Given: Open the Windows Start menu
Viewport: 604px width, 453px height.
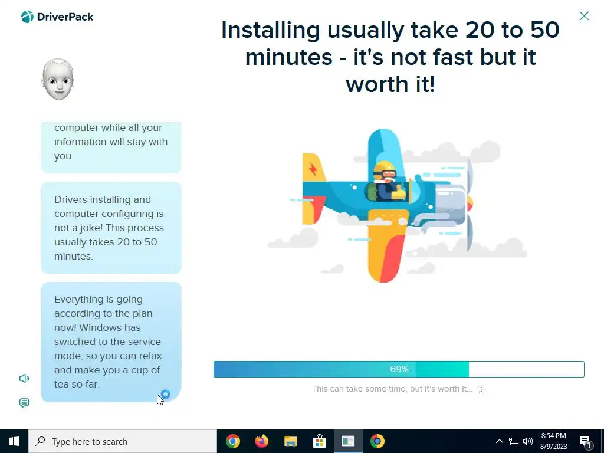Looking at the screenshot, I should [x=14, y=441].
